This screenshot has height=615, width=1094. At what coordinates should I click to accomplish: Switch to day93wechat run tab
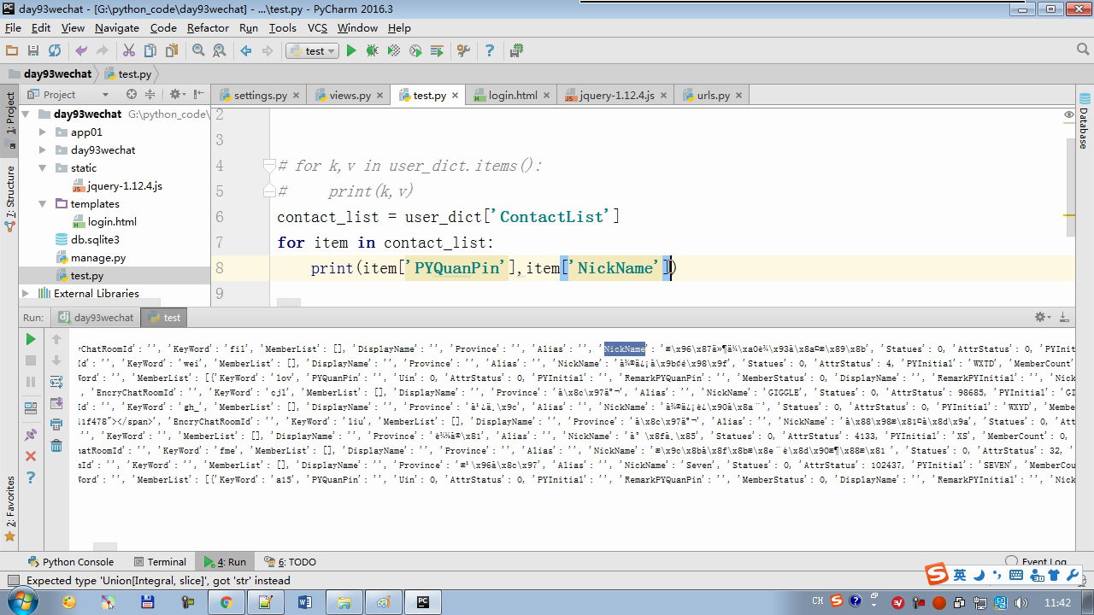point(96,318)
